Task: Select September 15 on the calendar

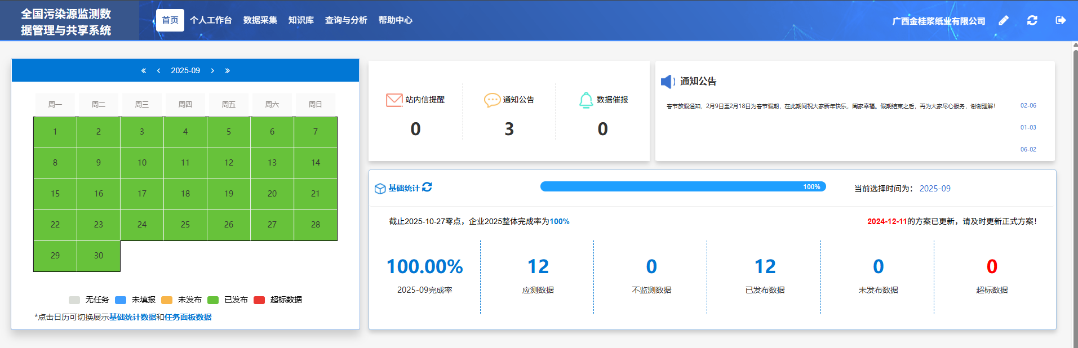Action: tap(55, 194)
